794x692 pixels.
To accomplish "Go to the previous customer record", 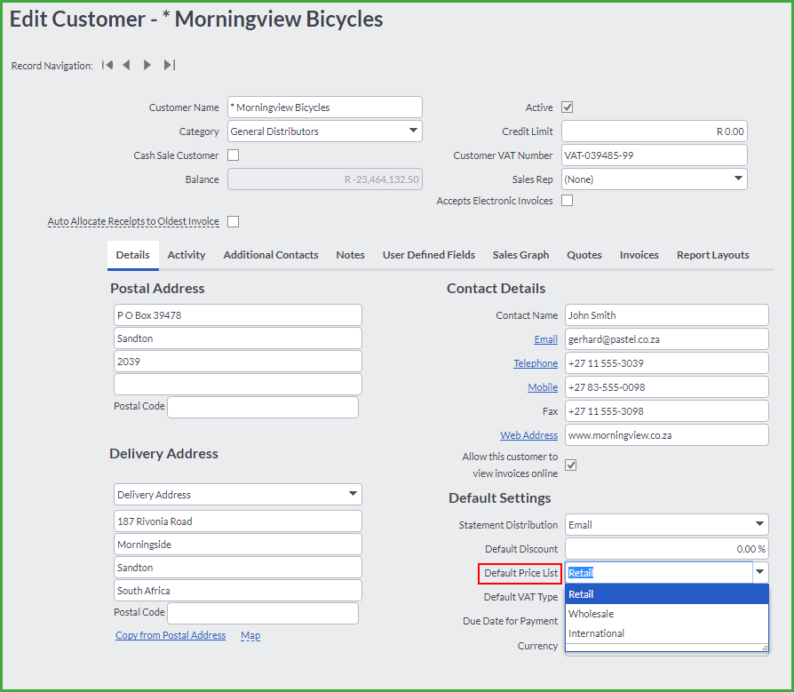I will (x=127, y=65).
